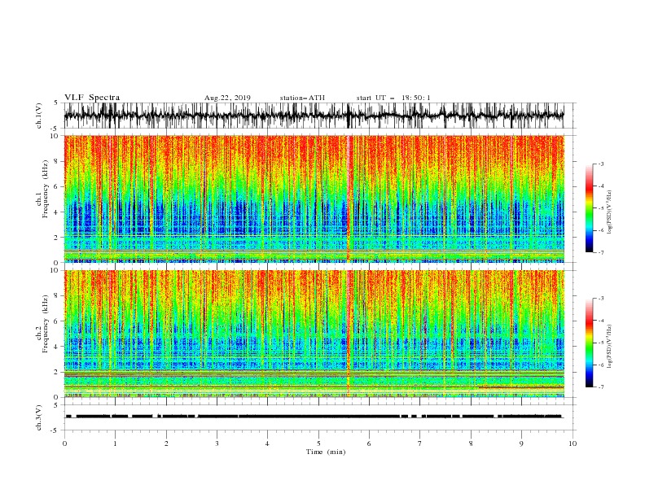Click the 'ch.1(V)' waveform axis label
The image size is (645, 498).
tap(39, 116)
